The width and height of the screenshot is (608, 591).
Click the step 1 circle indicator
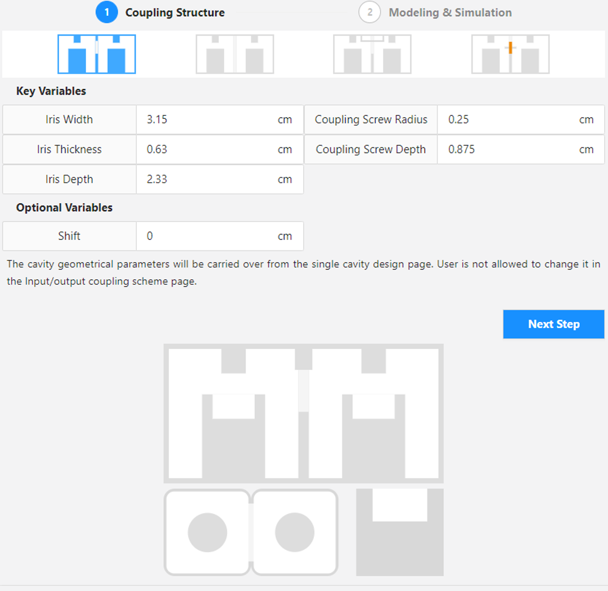(x=106, y=12)
